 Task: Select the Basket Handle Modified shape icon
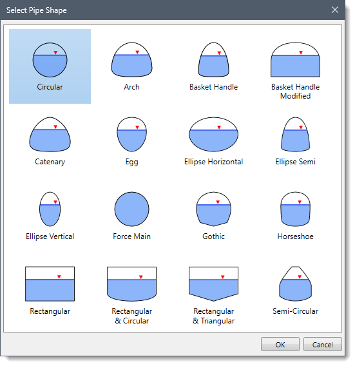tap(296, 60)
